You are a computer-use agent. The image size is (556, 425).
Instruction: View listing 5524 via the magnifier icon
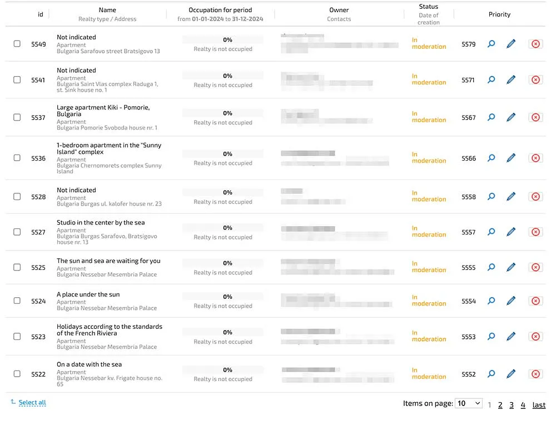click(491, 301)
